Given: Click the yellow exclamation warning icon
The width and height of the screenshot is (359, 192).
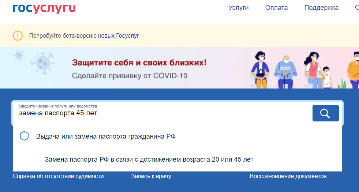Looking at the screenshot, I should point(18,36).
